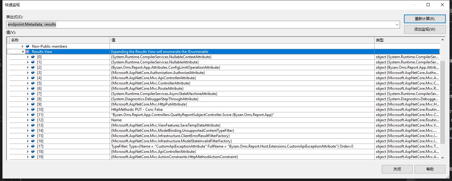Click the icon beside the AuthorizeAttribute row
Viewport: 452px width, 181px height.
point(33,72)
